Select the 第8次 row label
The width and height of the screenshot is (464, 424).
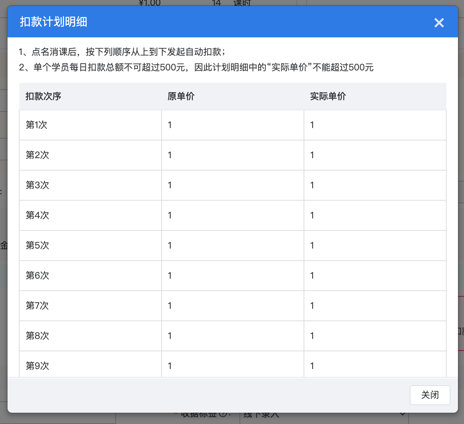coord(37,336)
